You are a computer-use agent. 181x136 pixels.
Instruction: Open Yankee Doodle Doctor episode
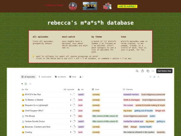coord(35,122)
